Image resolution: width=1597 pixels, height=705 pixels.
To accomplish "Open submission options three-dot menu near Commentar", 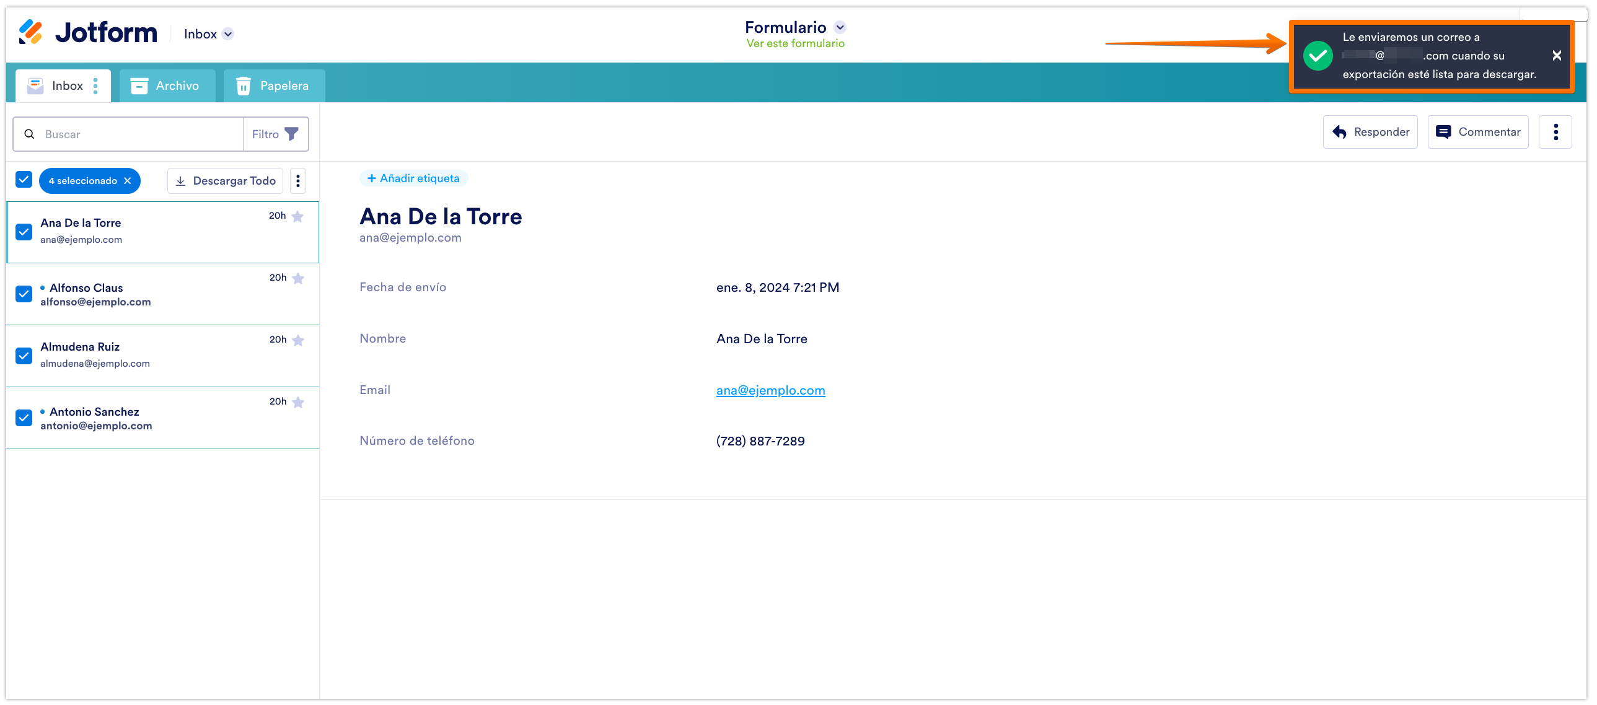I will [1555, 132].
